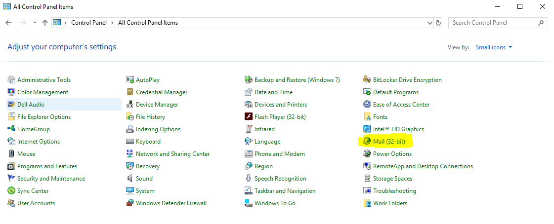This screenshot has width=554, height=224.
Task: Click the Indexing Options icon
Action: (x=130, y=129)
